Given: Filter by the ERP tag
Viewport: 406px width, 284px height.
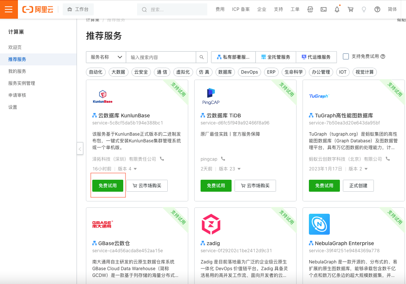Looking at the screenshot, I should click(x=272, y=72).
